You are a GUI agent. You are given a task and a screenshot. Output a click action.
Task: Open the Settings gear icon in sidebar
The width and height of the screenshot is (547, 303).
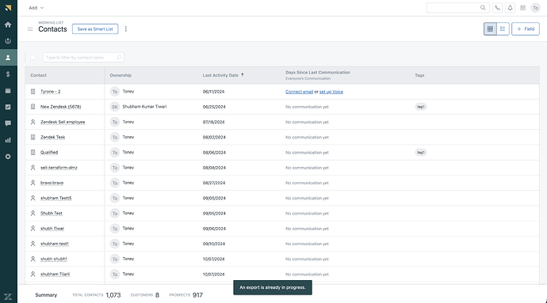pyautogui.click(x=8, y=157)
